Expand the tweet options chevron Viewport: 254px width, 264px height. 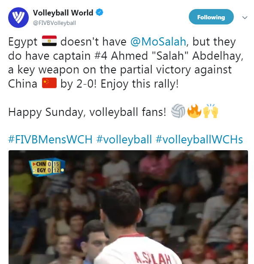pos(245,17)
